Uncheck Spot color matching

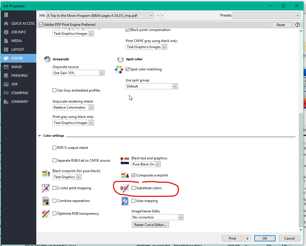pyautogui.click(x=128, y=69)
